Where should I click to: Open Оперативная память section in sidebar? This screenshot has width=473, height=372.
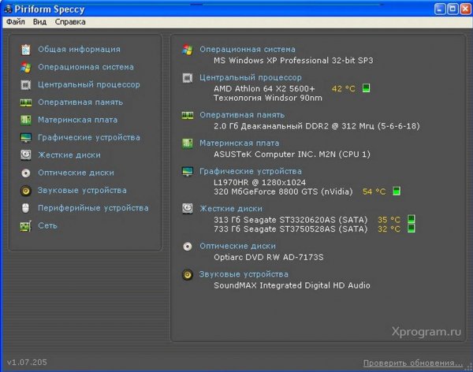click(x=80, y=102)
